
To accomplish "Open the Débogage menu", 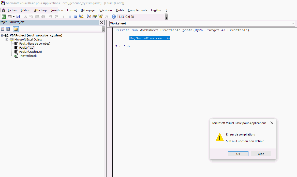I will tap(87, 10).
